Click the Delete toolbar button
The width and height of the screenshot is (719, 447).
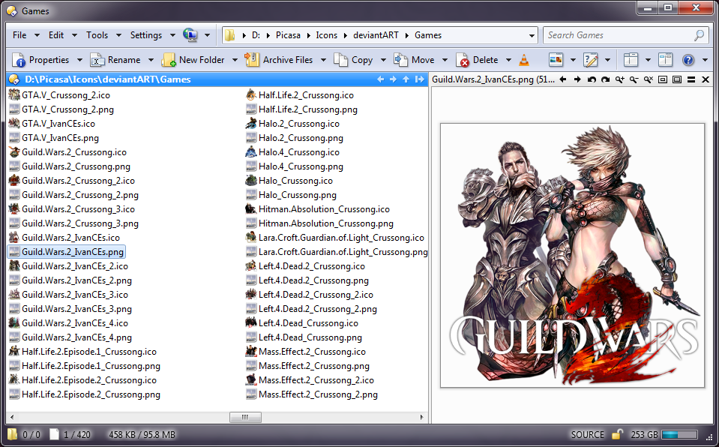(x=477, y=60)
